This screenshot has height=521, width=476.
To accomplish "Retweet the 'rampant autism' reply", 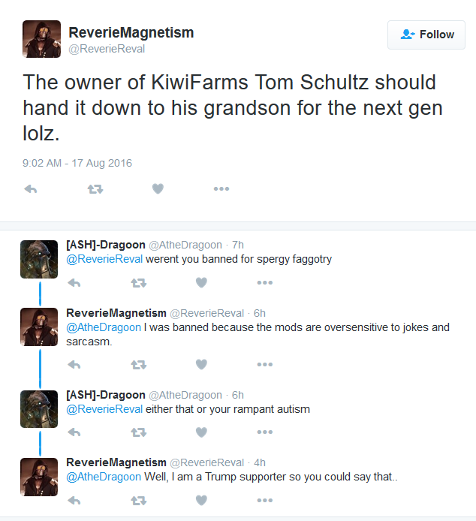I will click(138, 432).
